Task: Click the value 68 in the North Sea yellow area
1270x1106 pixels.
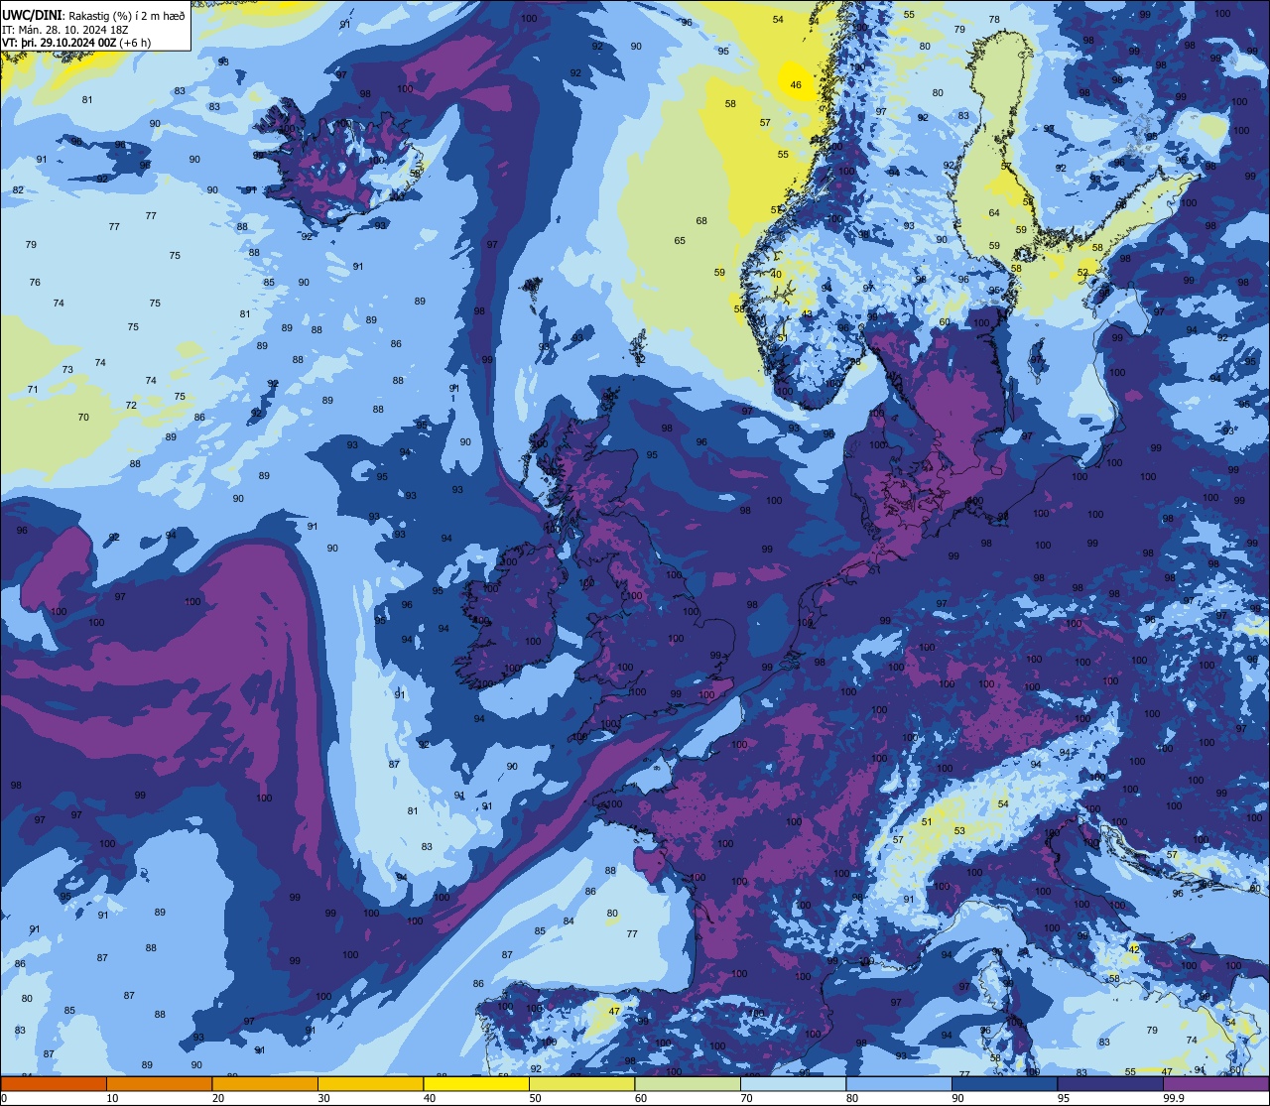Action: [701, 221]
